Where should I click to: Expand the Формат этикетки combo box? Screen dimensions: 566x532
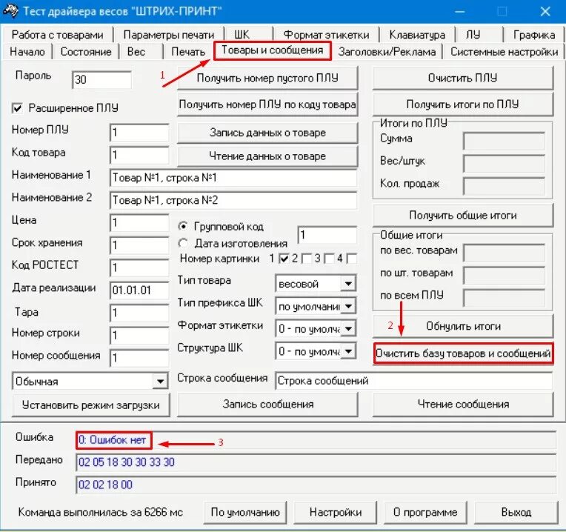348,329
